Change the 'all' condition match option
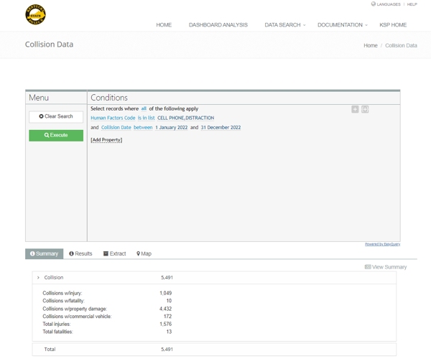 coord(144,108)
